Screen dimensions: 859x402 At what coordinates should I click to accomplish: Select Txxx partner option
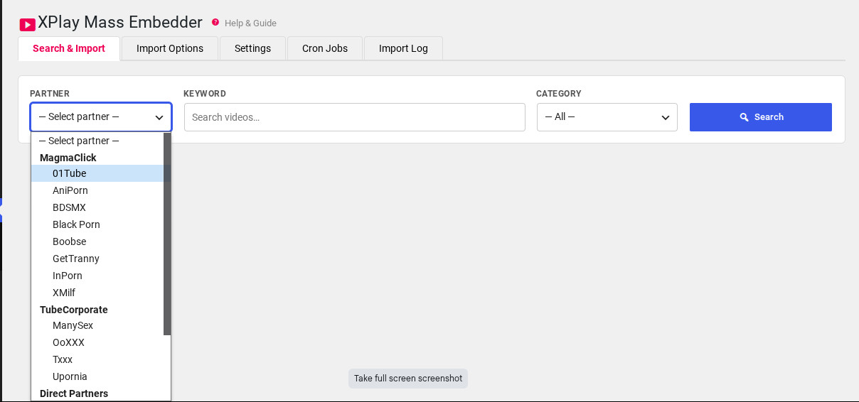pyautogui.click(x=97, y=359)
